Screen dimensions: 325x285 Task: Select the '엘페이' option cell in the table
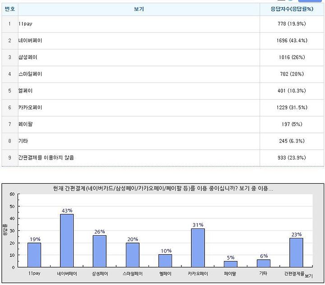(x=139, y=91)
